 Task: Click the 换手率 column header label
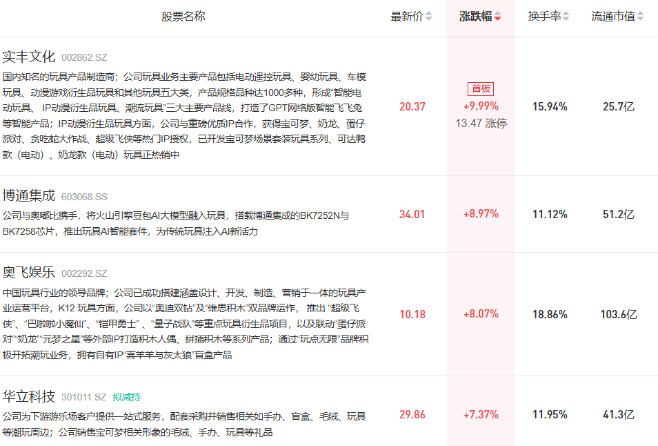point(544,17)
